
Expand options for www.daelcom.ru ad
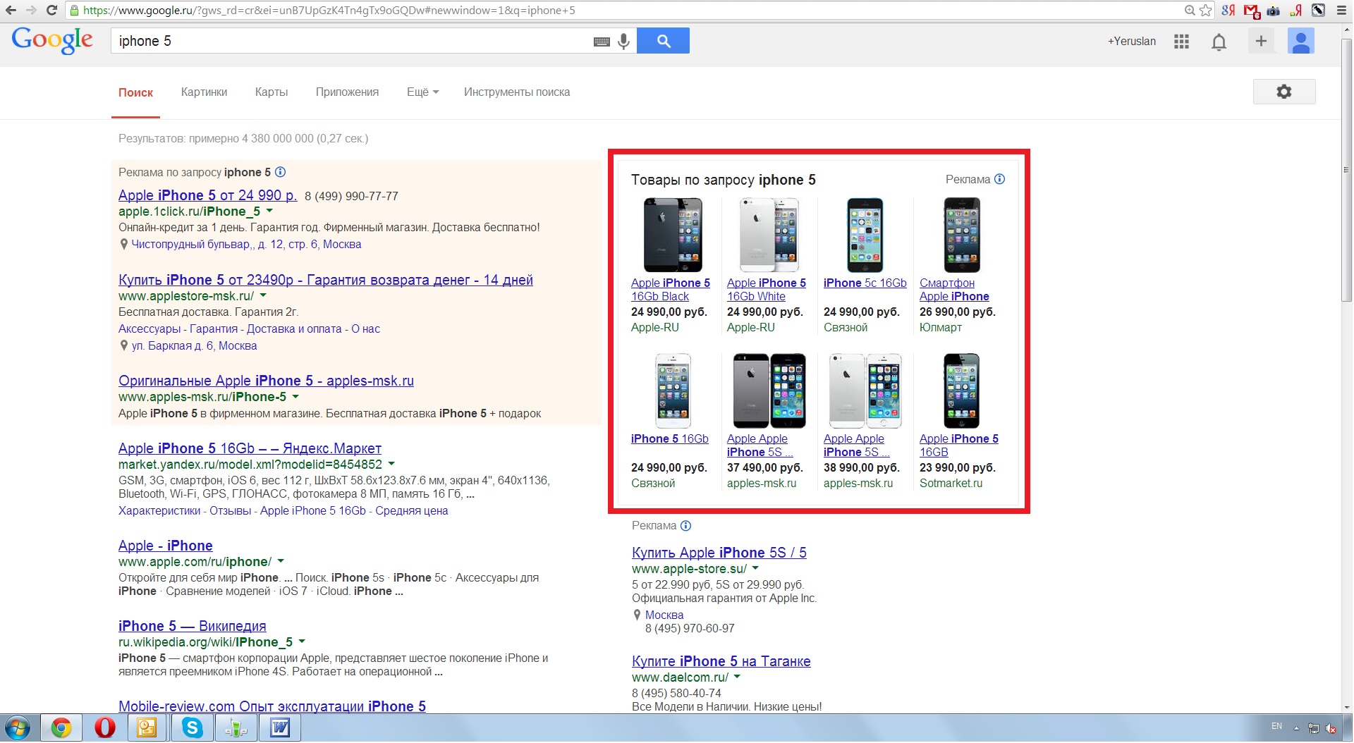pos(737,677)
